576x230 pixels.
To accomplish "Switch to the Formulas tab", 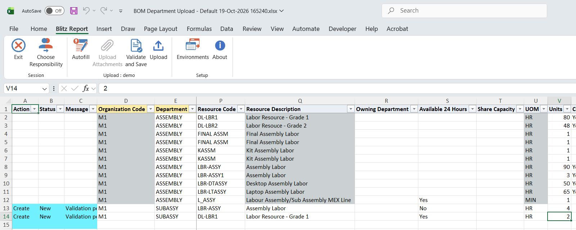I will (199, 29).
